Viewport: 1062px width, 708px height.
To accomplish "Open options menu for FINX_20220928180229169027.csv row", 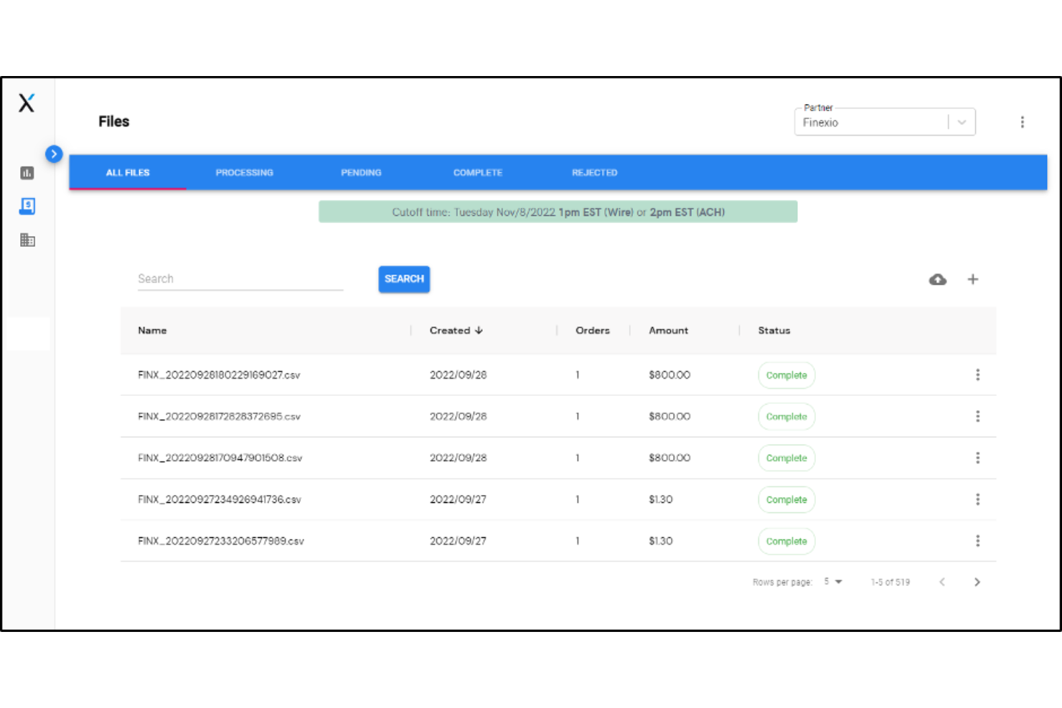I will click(977, 374).
